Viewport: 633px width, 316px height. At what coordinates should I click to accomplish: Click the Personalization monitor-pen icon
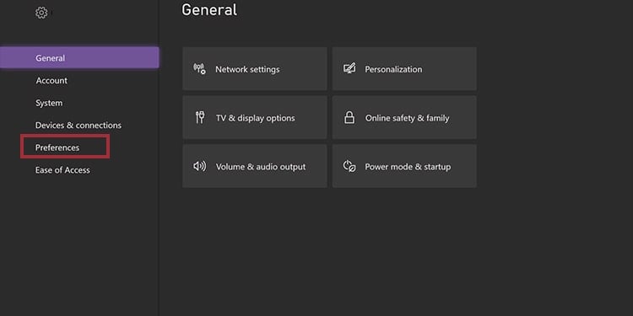click(x=349, y=68)
